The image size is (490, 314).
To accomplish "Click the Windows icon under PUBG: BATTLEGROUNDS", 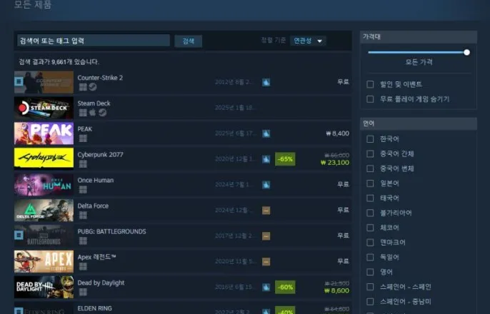I will [83, 240].
